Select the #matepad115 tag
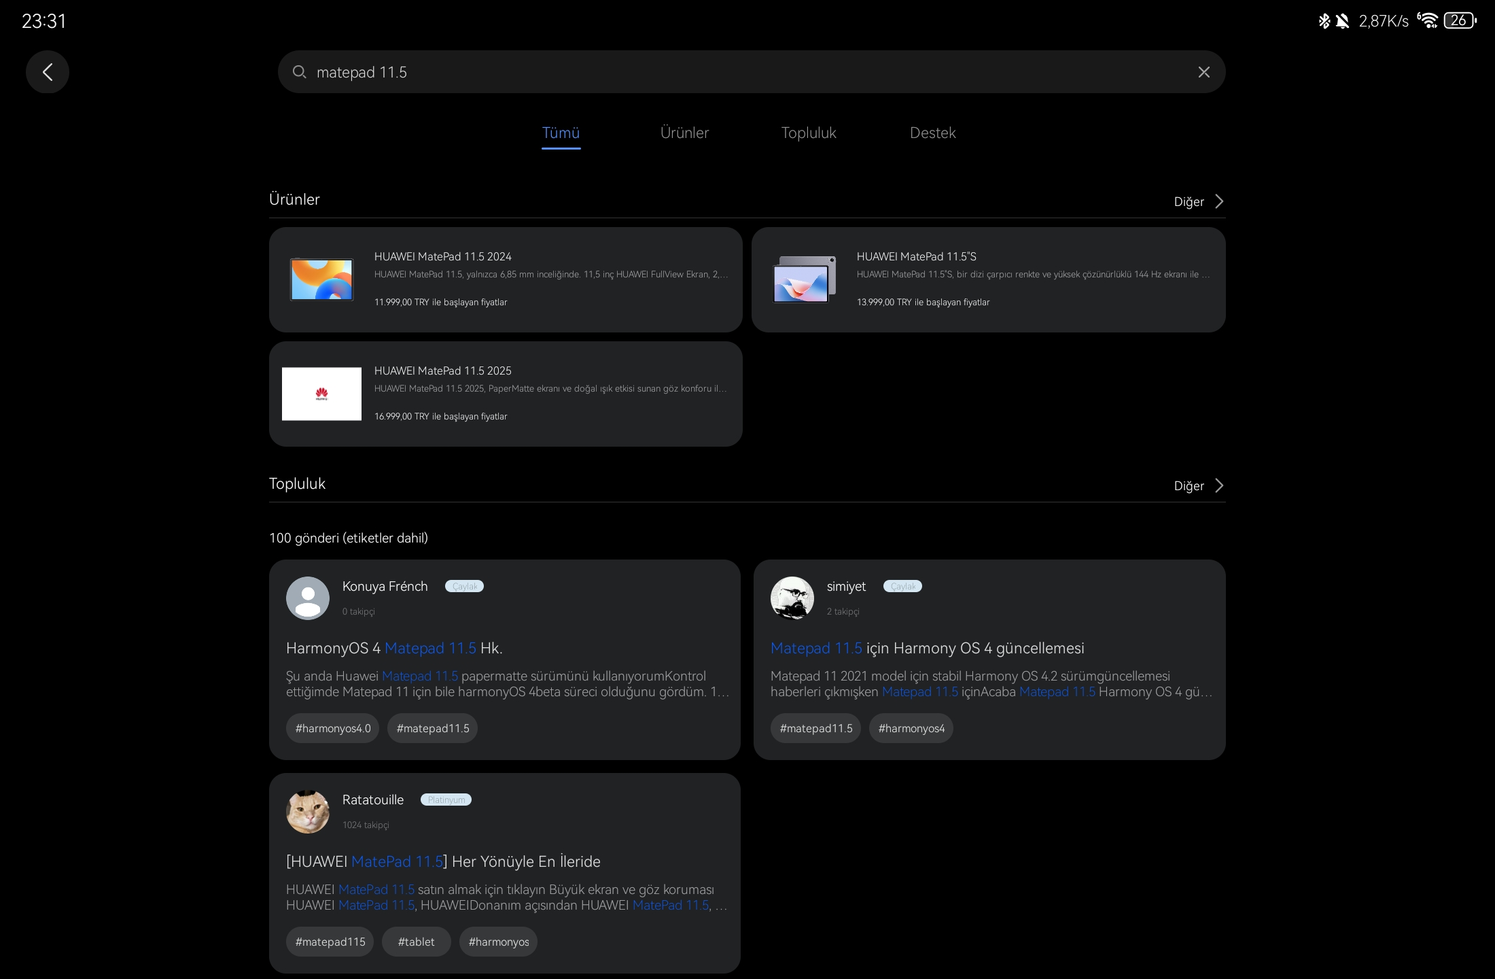 point(330,942)
